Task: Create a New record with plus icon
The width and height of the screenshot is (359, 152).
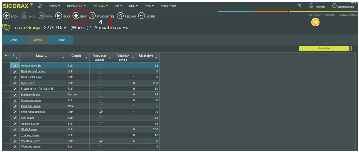Action: 76,16
